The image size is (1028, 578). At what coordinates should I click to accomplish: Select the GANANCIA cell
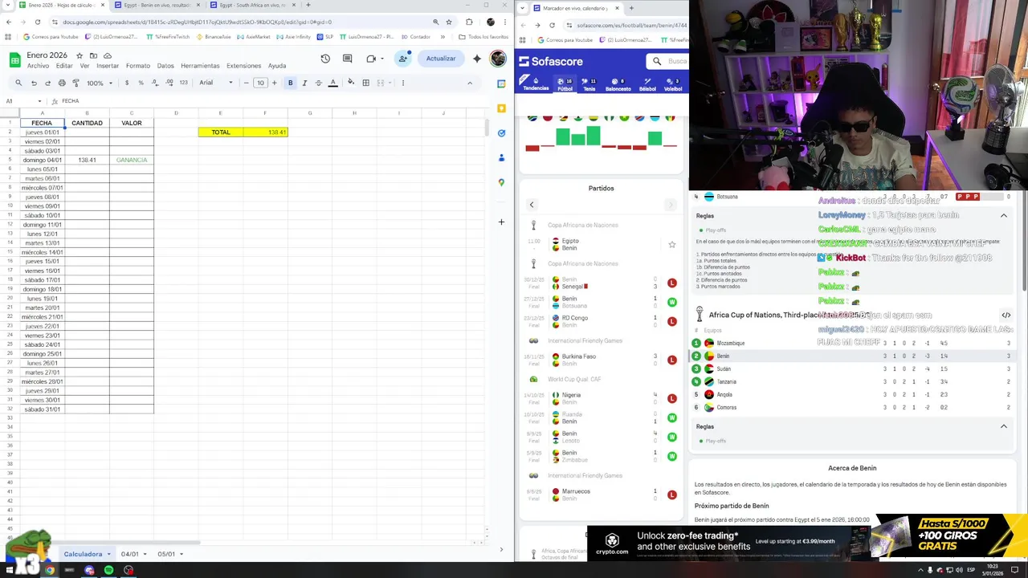[x=132, y=160]
